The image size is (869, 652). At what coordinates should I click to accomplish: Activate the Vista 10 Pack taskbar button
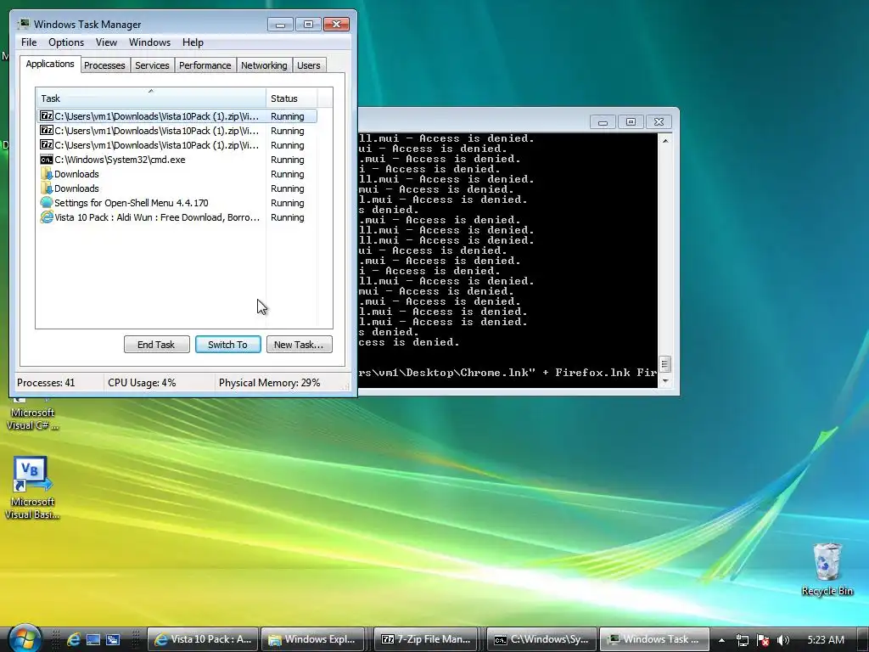point(203,639)
